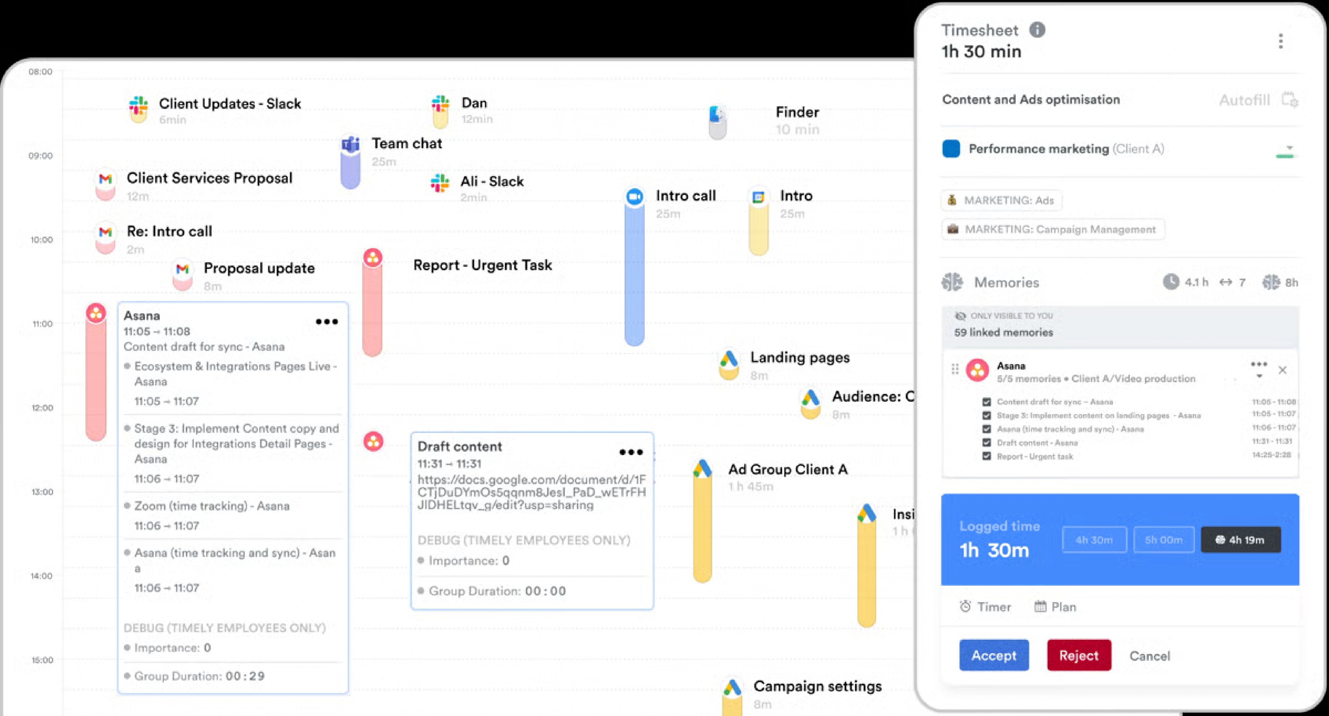Choose the 4h 30m logged time suggestion
This screenshot has width=1329, height=716.
(1094, 540)
